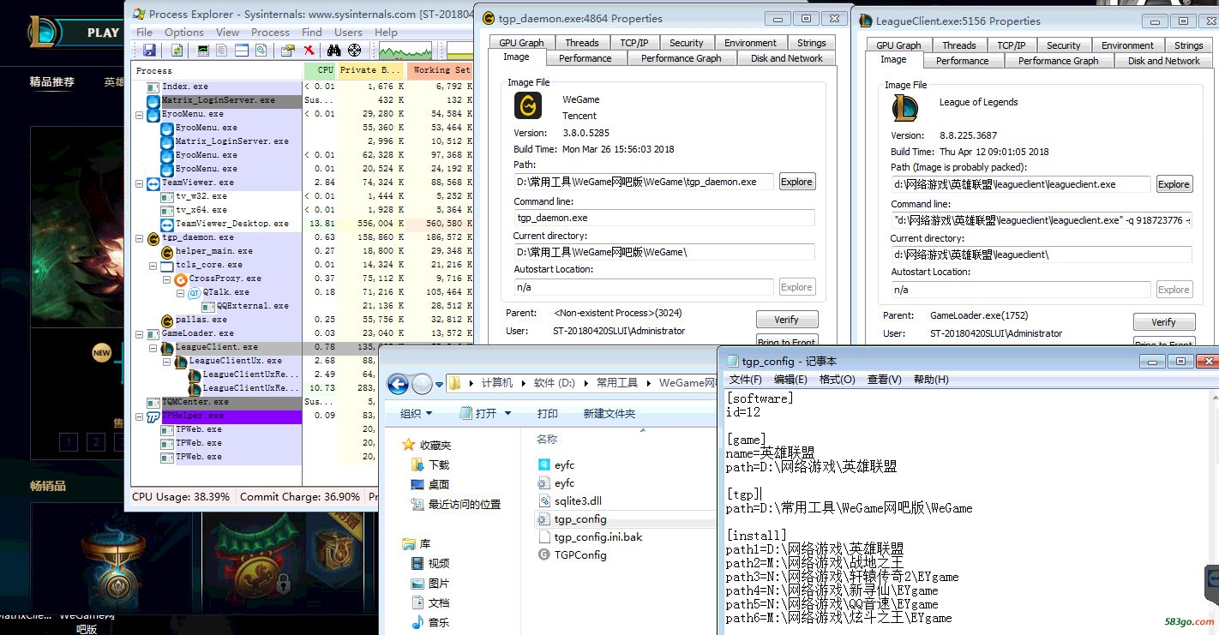Click the Refresh Now icon in Process Explorer
The width and height of the screenshot is (1219, 635).
pos(177,51)
